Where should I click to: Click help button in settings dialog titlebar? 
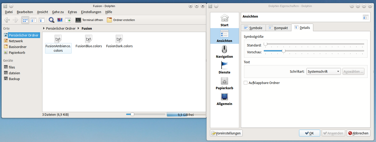pos(351,6)
